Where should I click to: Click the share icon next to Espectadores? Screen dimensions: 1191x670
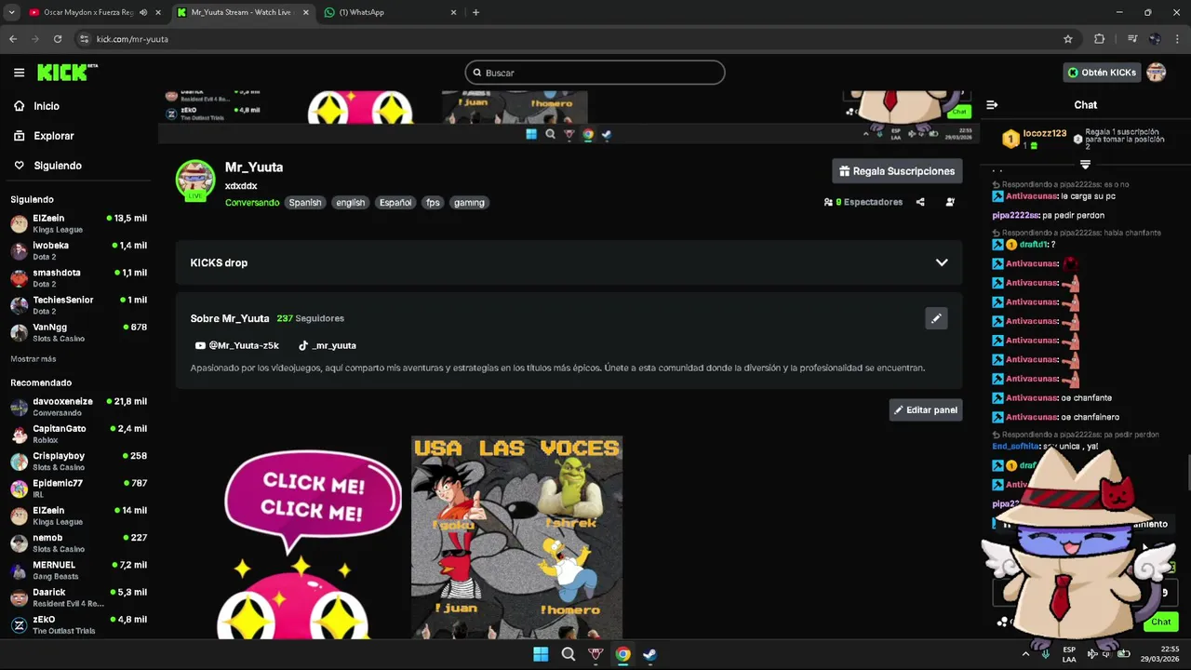[920, 202]
